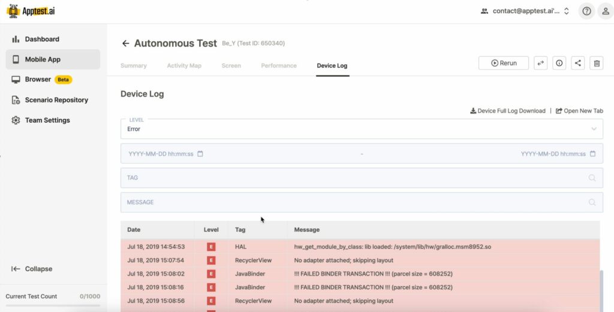614x312 pixels.
Task: Click Device Full Log Download link
Action: coord(507,111)
